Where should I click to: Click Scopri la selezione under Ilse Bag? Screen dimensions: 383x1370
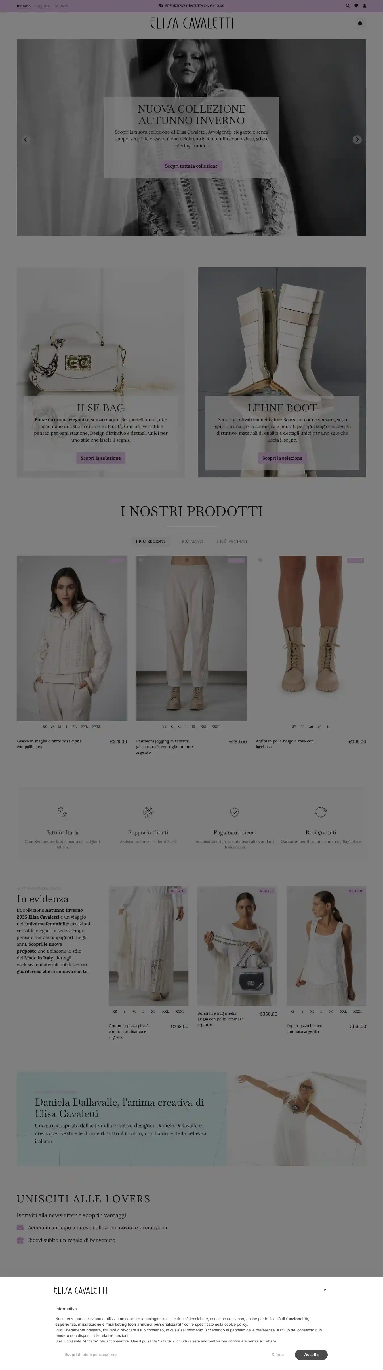(x=100, y=458)
